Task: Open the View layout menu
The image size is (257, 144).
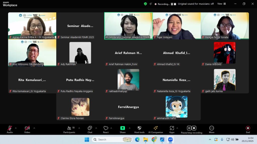Action: click(221, 4)
